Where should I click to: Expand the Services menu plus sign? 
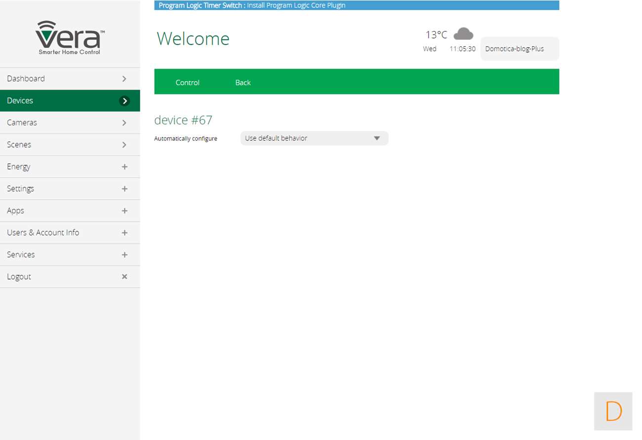[x=124, y=255]
